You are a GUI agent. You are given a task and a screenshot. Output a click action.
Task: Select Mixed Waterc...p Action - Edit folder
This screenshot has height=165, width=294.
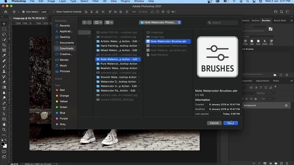pos(118,50)
